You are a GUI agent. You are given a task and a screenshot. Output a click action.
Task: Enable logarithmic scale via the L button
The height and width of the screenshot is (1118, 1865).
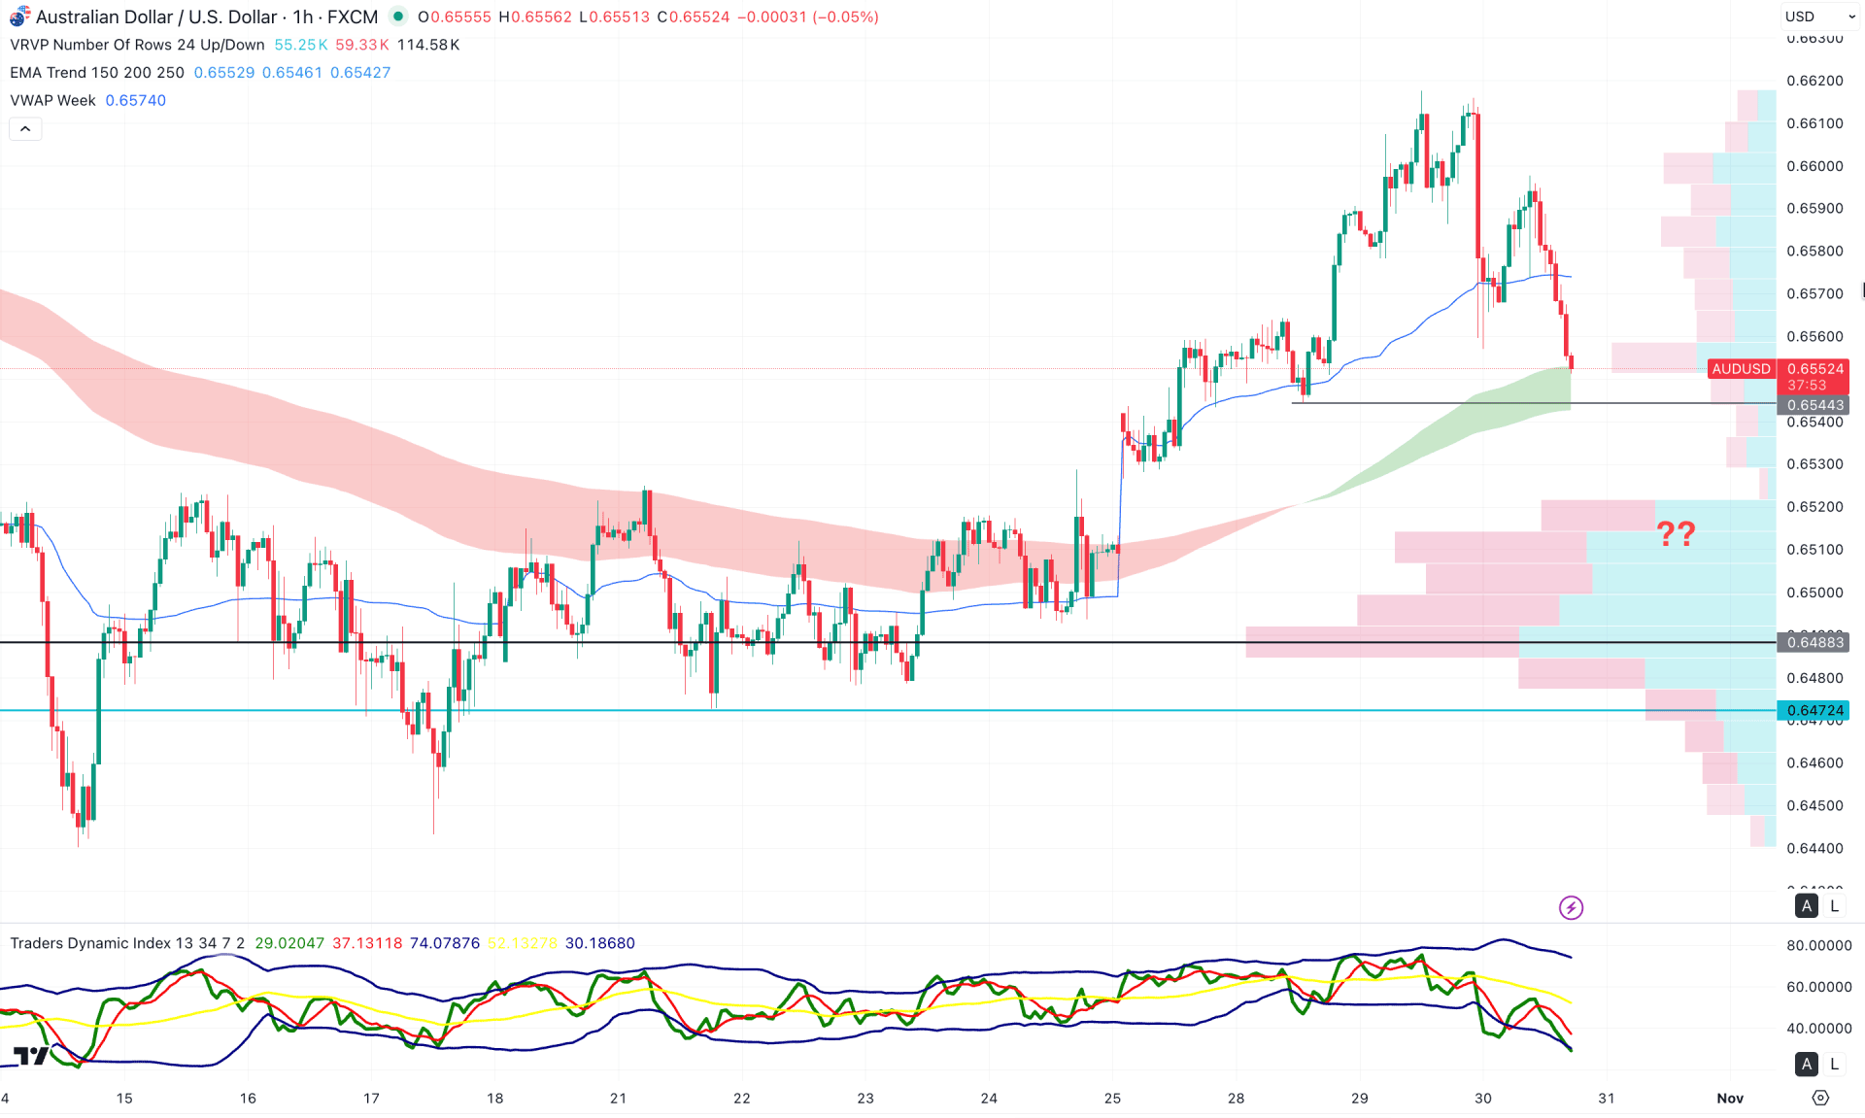1834,905
